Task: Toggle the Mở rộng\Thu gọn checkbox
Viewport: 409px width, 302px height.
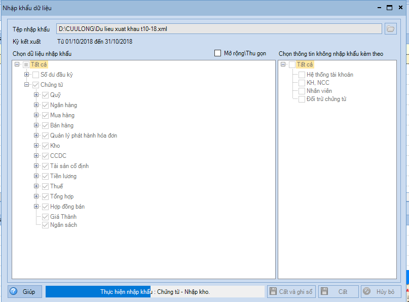Action: 218,53
